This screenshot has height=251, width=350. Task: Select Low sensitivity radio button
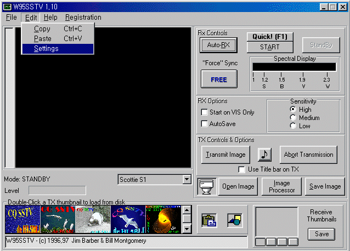click(x=293, y=125)
